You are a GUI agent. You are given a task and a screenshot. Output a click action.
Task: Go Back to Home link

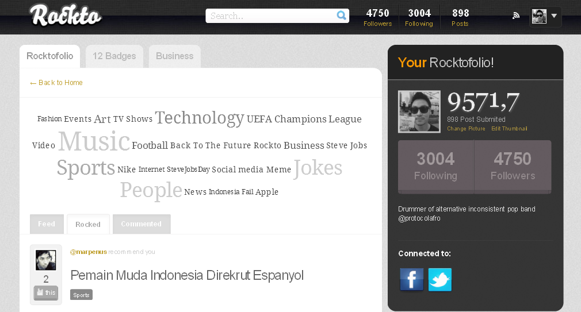56,83
